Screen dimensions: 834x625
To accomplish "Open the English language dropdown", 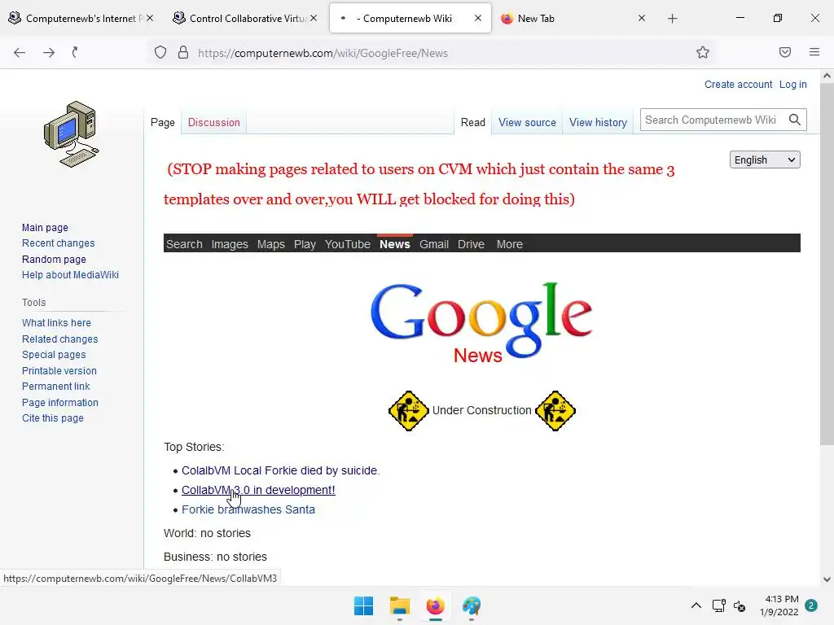I will click(765, 160).
